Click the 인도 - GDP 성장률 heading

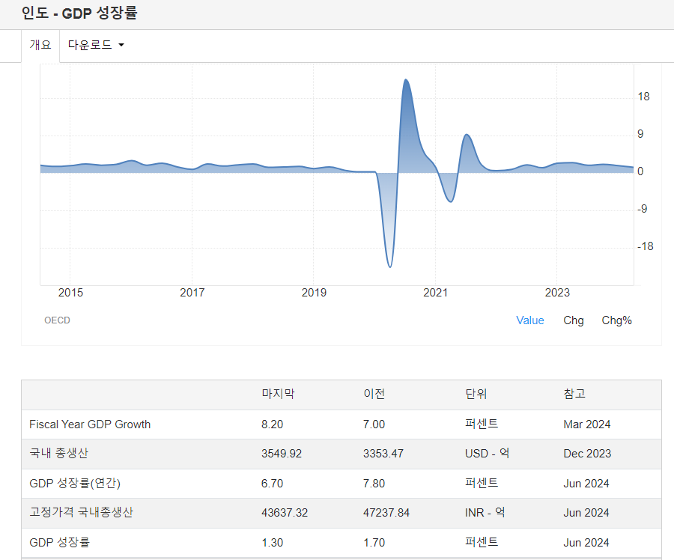tap(79, 13)
